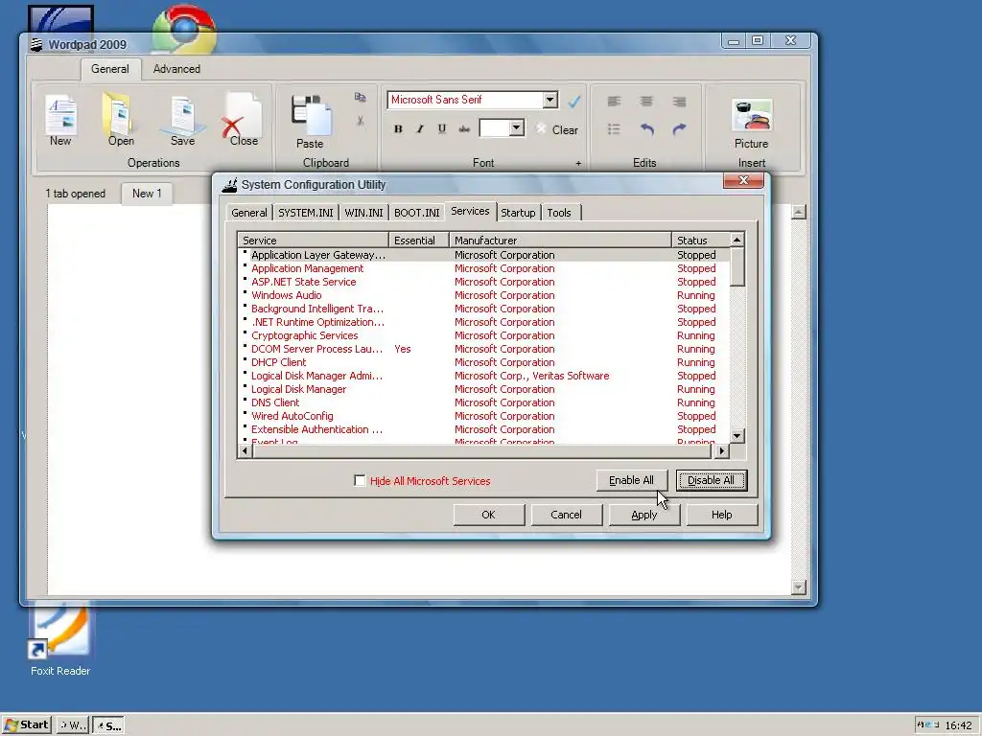Click the Disable All button
Screen dimensions: 982x736
(x=711, y=481)
